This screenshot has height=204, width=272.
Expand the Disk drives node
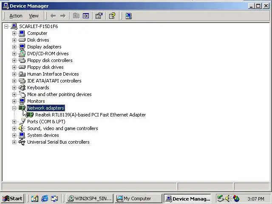[14, 40]
